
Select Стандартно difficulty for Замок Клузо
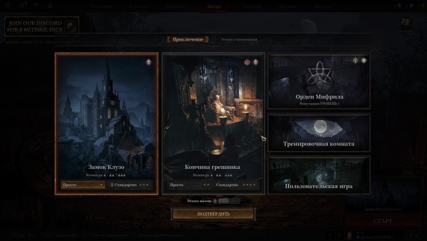pos(129,185)
